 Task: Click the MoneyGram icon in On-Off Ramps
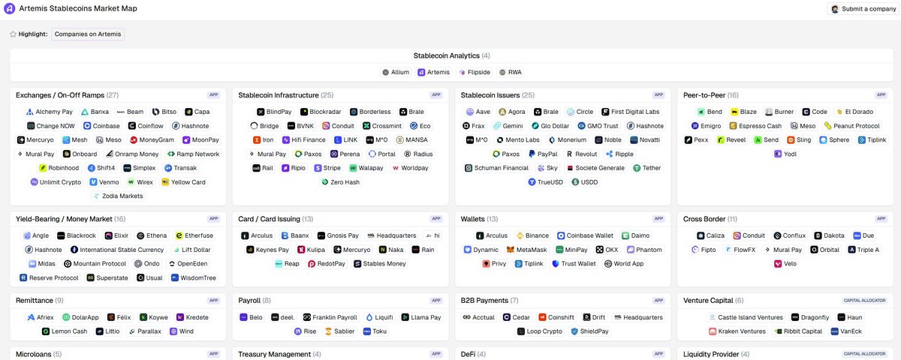134,139
